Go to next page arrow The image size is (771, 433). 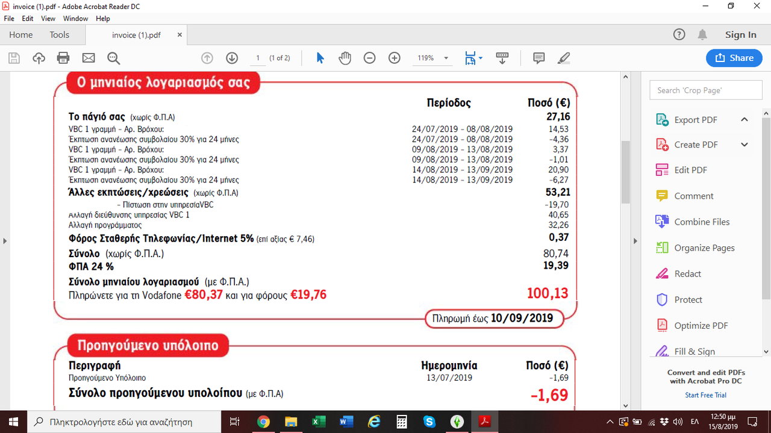click(x=232, y=58)
